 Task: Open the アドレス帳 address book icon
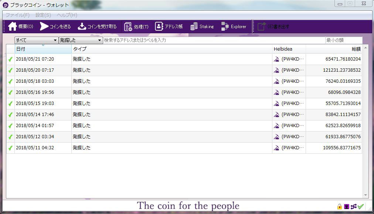tap(159, 27)
